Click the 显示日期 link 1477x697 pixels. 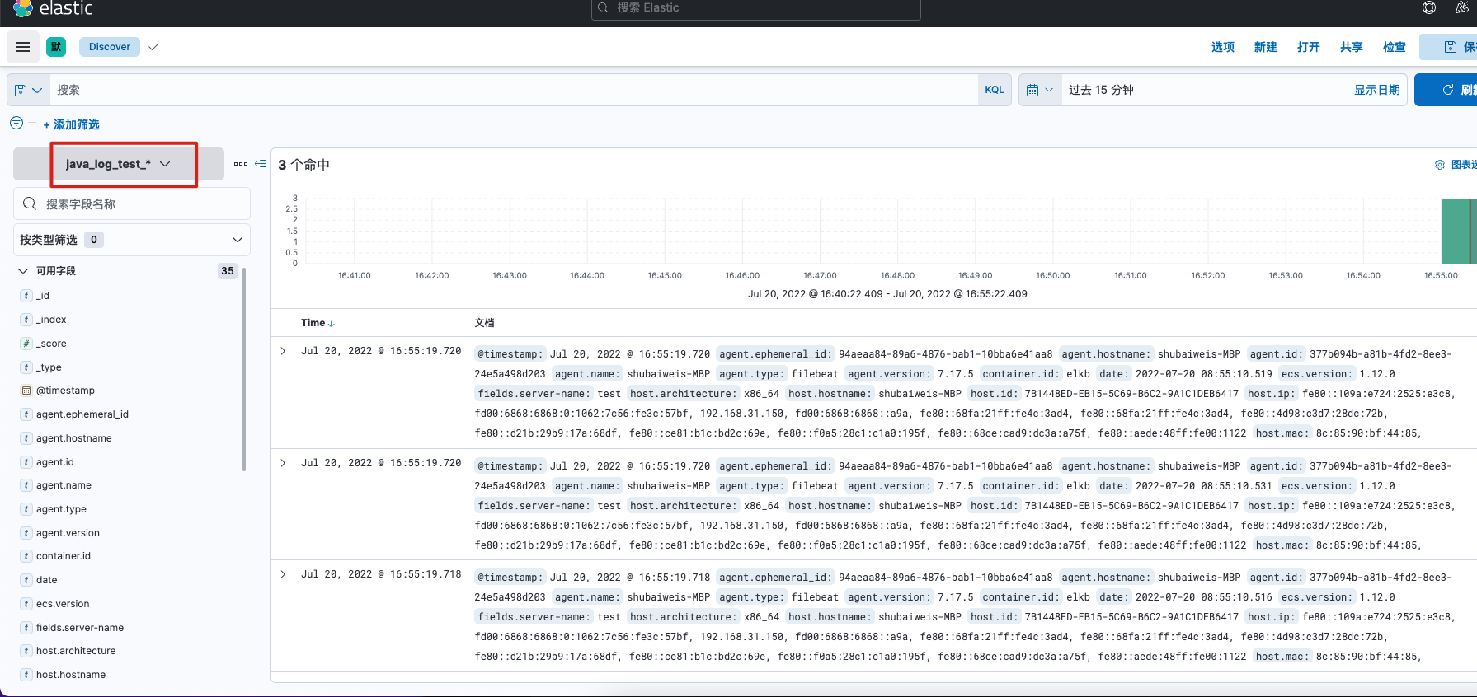coord(1377,90)
